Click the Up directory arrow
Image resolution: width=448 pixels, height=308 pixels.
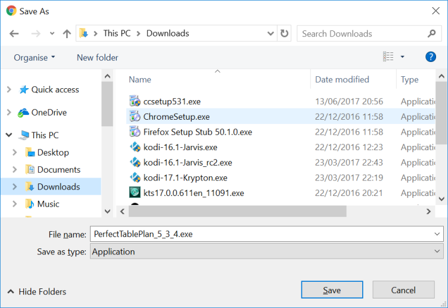click(x=67, y=33)
